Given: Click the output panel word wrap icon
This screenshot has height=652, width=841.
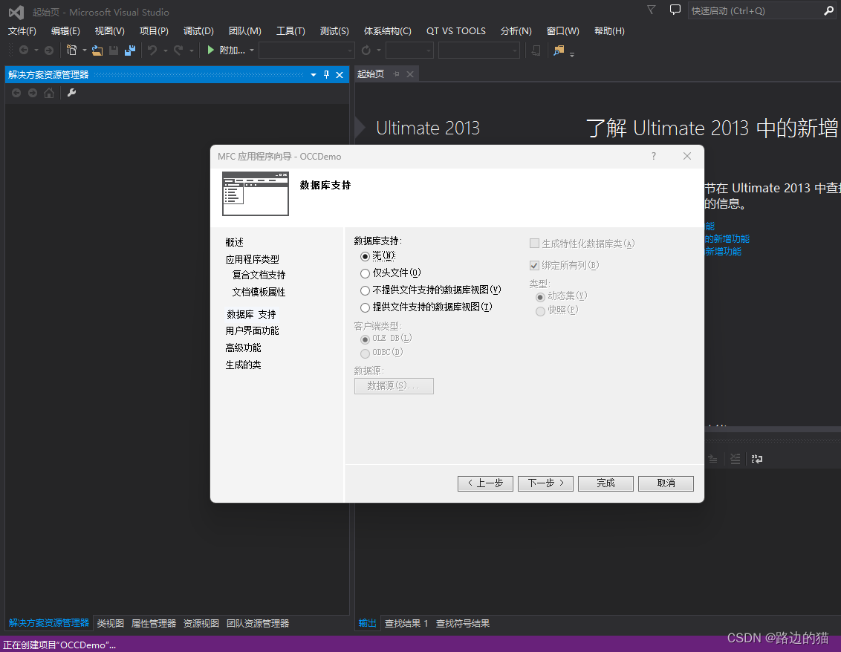Looking at the screenshot, I should click(x=757, y=458).
